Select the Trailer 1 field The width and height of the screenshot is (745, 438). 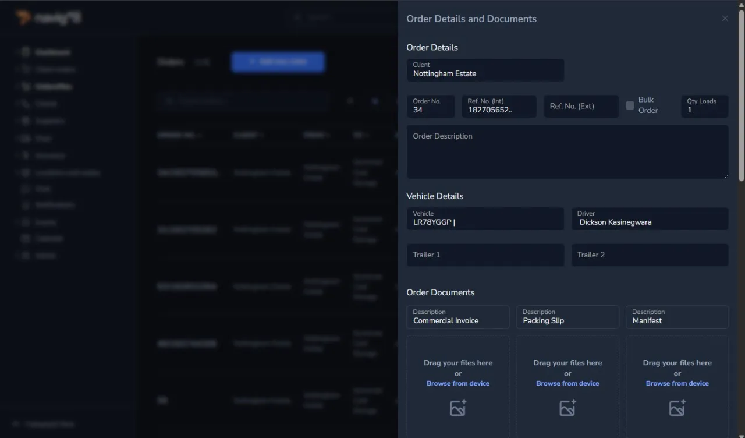point(485,255)
